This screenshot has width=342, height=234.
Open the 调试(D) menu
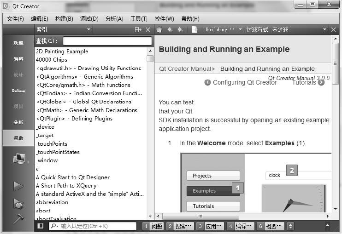tap(89, 19)
